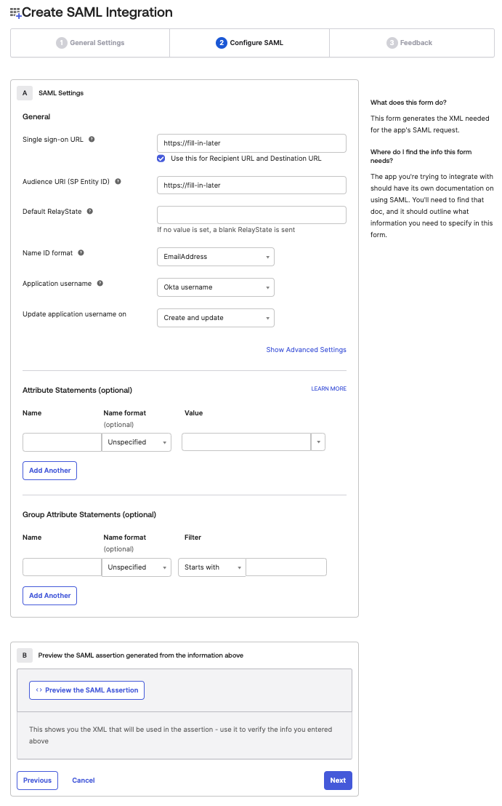Open the Starts with filter dropdown
The width and height of the screenshot is (502, 806).
(x=211, y=567)
